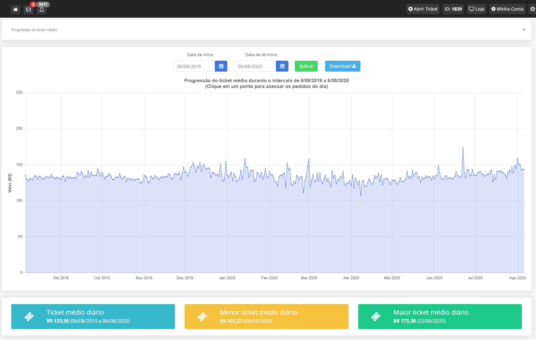Open start date calendar picker
Viewport: 536px width, 340px height.
point(221,66)
